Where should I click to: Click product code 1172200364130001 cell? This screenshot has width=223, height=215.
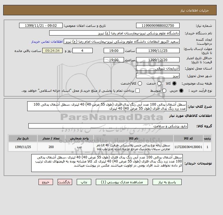point(188,147)
